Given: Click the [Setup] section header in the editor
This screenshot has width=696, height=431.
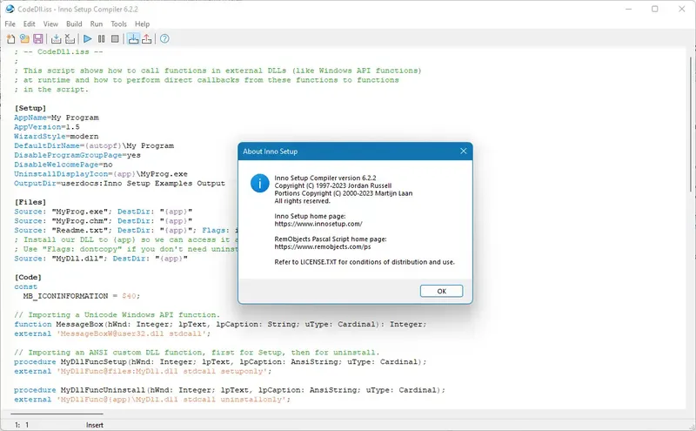Looking at the screenshot, I should point(30,108).
